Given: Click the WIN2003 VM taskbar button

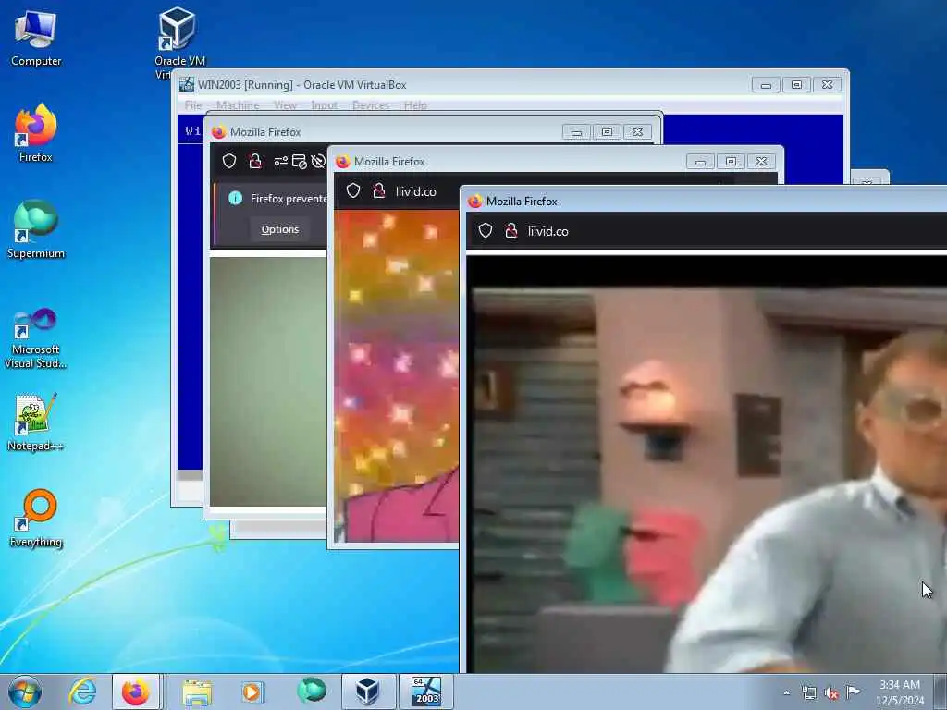Looking at the screenshot, I should [x=426, y=692].
